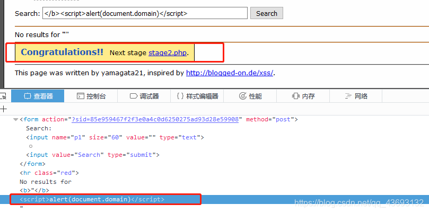Click the 'This page was written by yamagata21' text
The width and height of the screenshot is (429, 213).
[x=80, y=73]
